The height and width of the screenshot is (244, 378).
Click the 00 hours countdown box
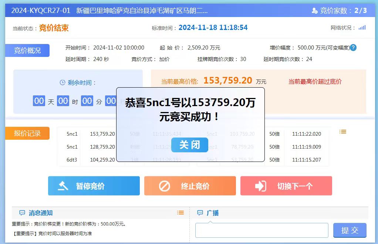63,101
